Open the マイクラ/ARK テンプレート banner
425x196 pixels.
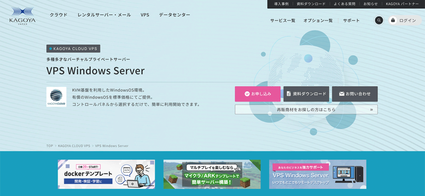tap(212, 174)
